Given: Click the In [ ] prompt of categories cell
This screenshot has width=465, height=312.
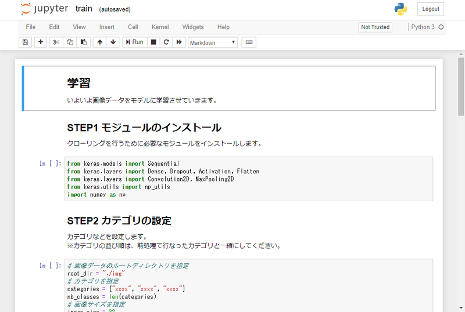Looking at the screenshot, I should (51, 266).
